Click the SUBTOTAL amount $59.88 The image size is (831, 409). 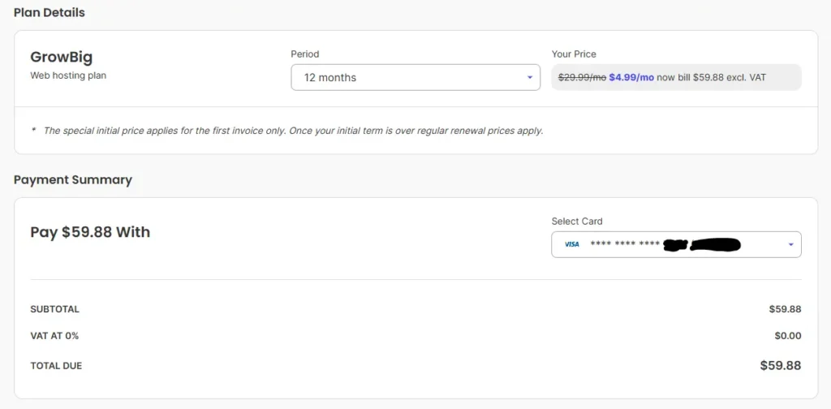click(x=785, y=309)
